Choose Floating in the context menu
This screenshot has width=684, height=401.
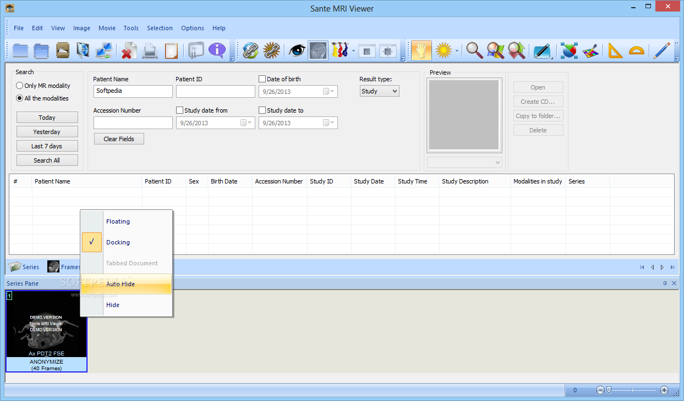127,221
